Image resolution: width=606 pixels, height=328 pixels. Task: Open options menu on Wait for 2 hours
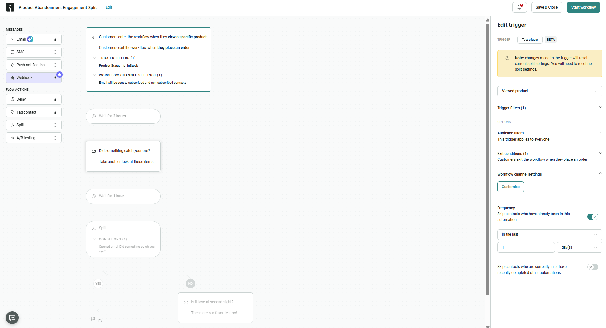(x=157, y=116)
